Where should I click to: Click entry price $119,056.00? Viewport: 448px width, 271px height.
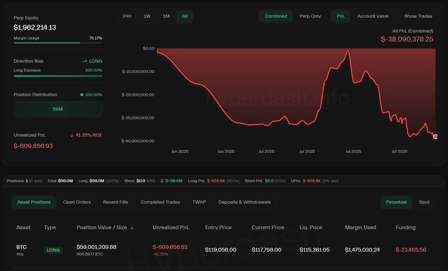[x=221, y=250]
